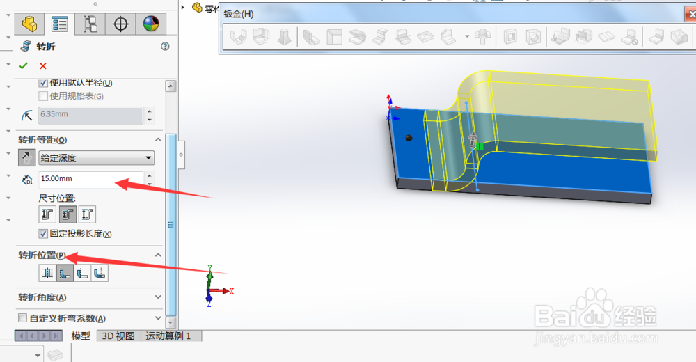
Task: Open dropdown arrow in bottom-left status area
Action: 38,355
